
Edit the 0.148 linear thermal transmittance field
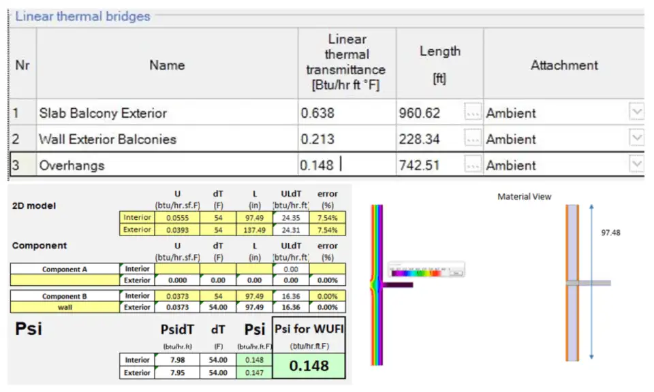click(346, 165)
